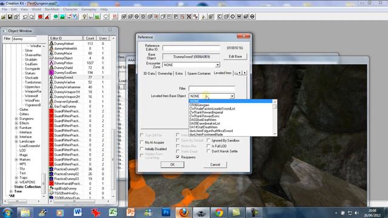The width and height of the screenshot is (388, 218).
Task: Toggle the Hidden From Local Map checkbox
Action: click(x=142, y=156)
